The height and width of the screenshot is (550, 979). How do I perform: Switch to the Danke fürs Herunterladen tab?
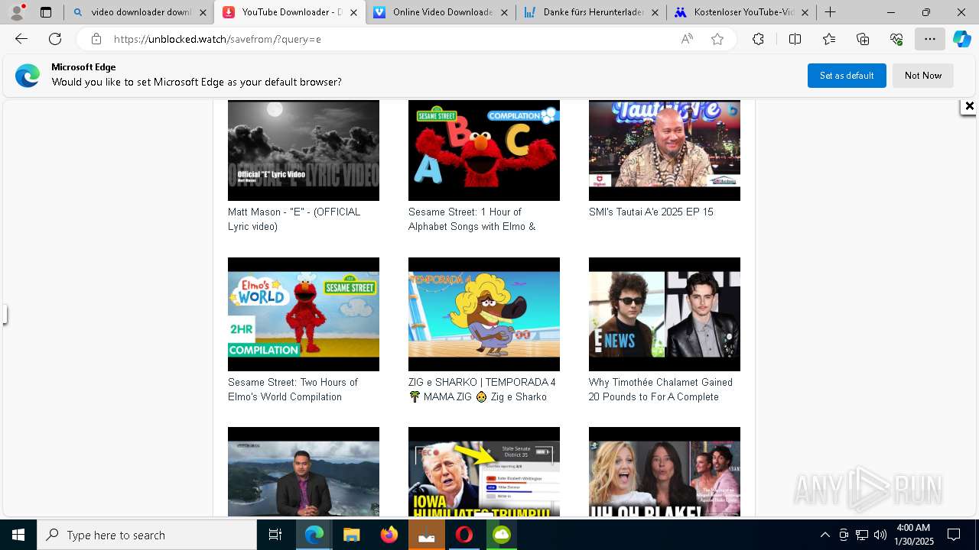584,12
